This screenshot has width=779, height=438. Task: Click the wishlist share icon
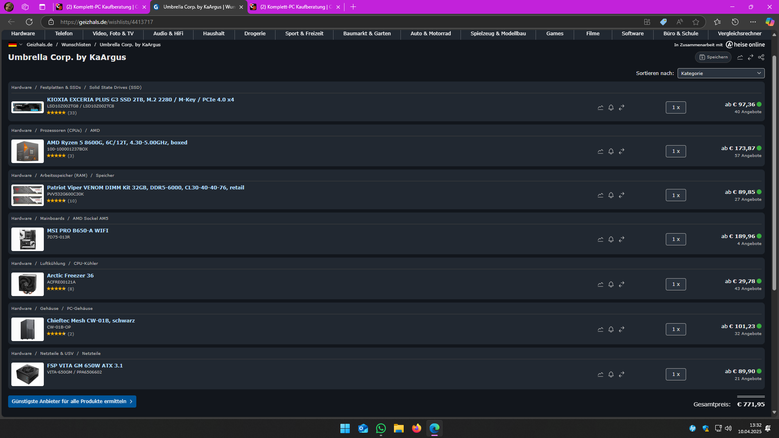pos(761,57)
